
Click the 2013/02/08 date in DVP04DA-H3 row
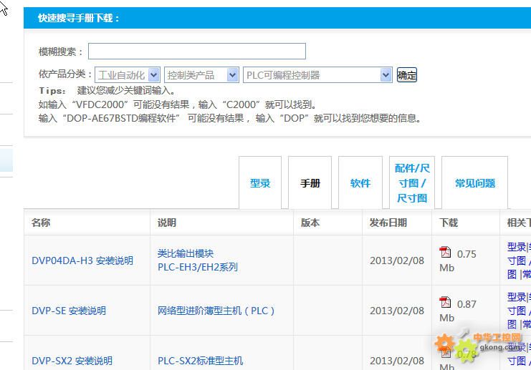(397, 261)
